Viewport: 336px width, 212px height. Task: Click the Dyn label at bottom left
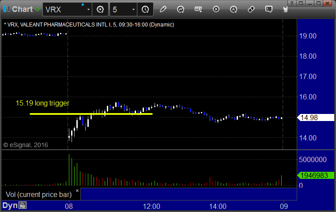point(10,205)
